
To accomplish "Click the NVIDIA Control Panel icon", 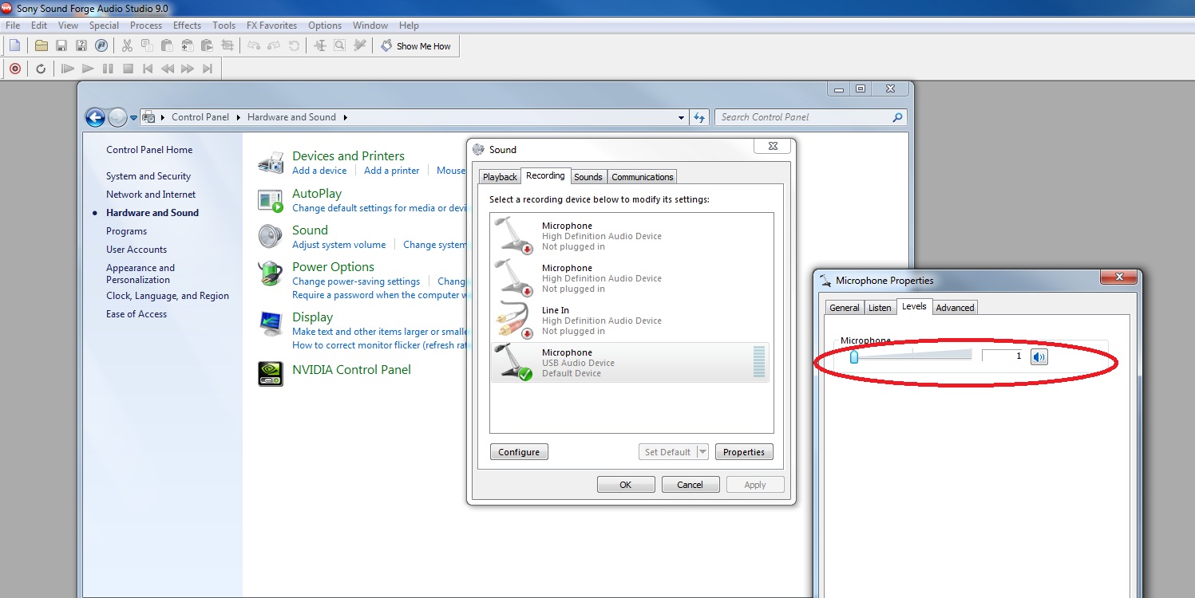I will pyautogui.click(x=271, y=373).
